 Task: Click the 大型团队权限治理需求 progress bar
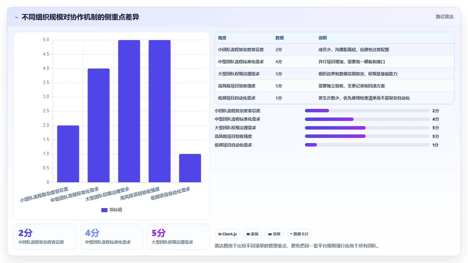pyautogui.click(x=367, y=128)
